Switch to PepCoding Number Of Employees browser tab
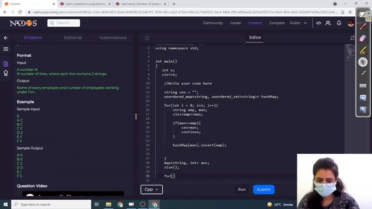Viewport: 372px width, 209px height. click(141, 4)
